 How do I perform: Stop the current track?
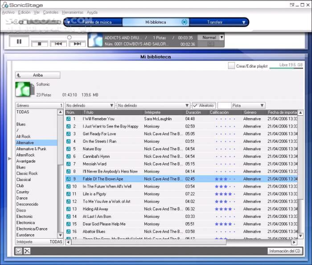click(x=39, y=44)
